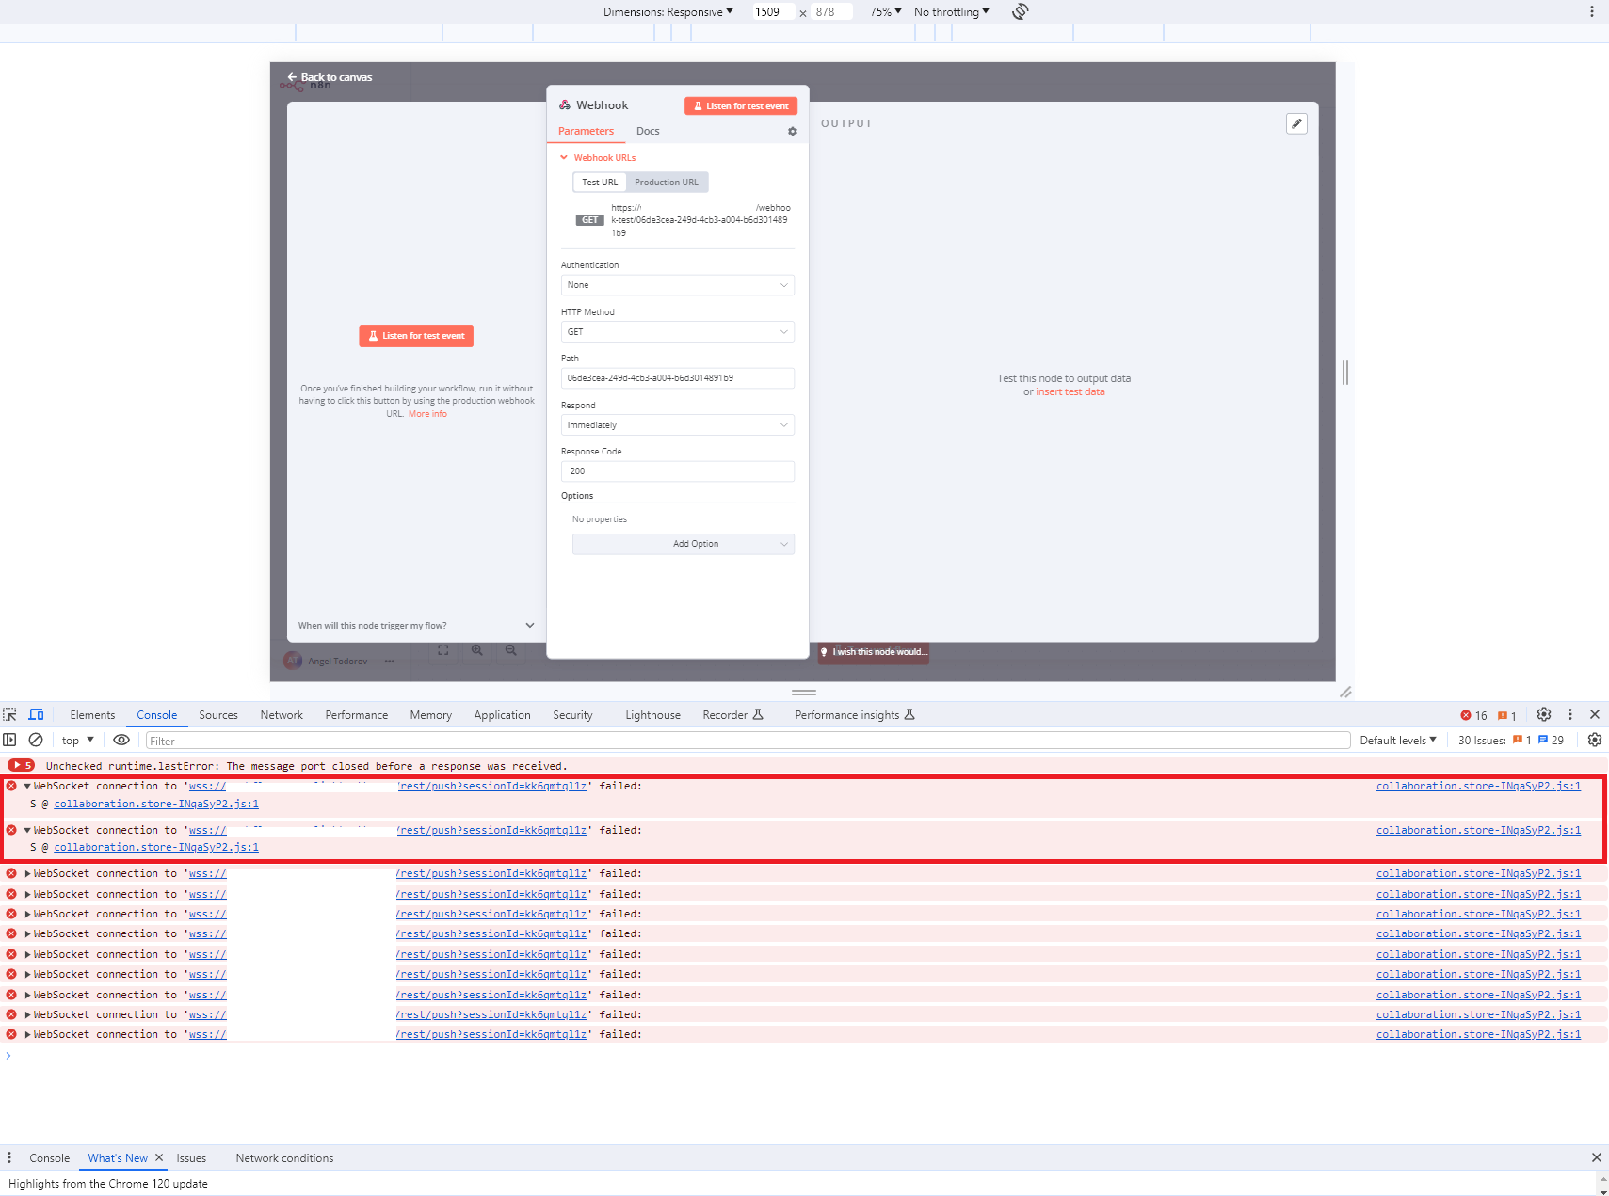The image size is (1609, 1196).
Task: Open the user menu dots beside Angel Todorov
Action: tap(390, 662)
